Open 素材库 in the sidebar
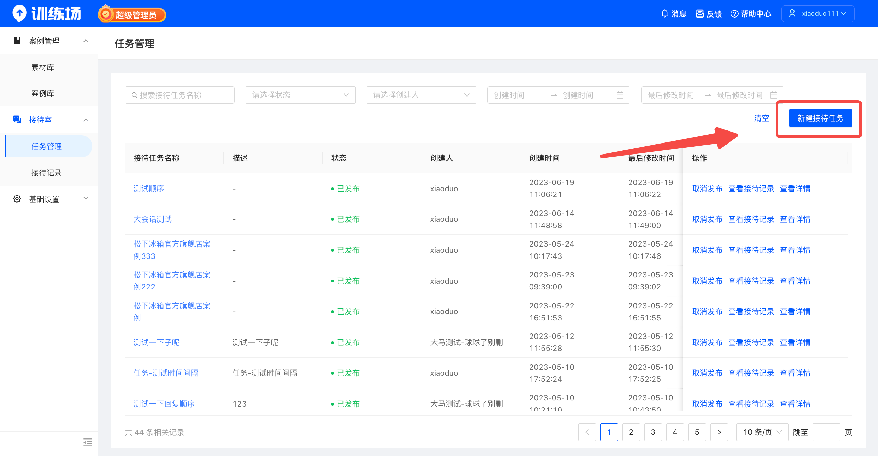878x456 pixels. coord(43,67)
